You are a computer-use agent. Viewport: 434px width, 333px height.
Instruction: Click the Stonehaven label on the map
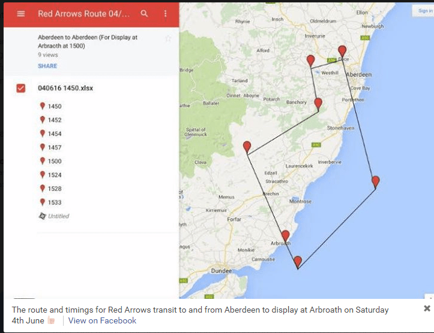340,128
